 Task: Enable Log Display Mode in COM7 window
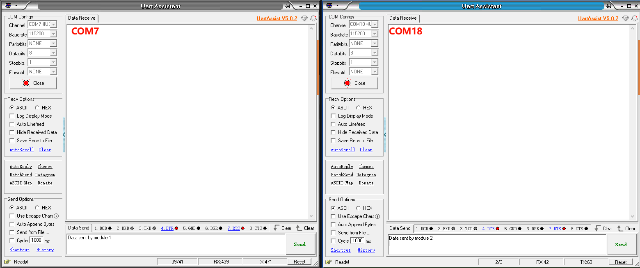(12, 116)
